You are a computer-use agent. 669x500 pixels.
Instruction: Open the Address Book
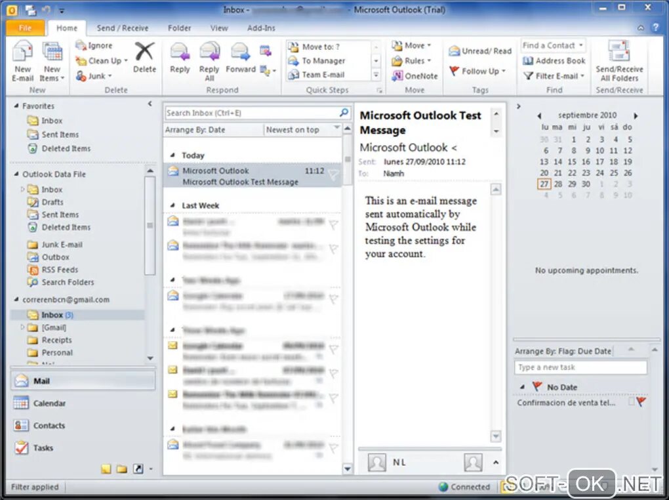(x=554, y=60)
